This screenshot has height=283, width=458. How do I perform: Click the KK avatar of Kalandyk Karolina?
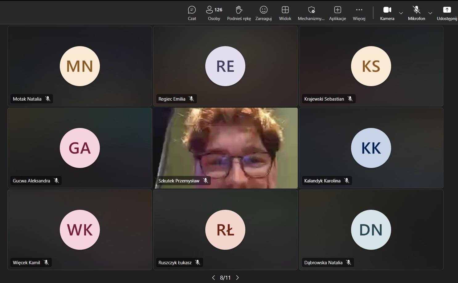(371, 148)
